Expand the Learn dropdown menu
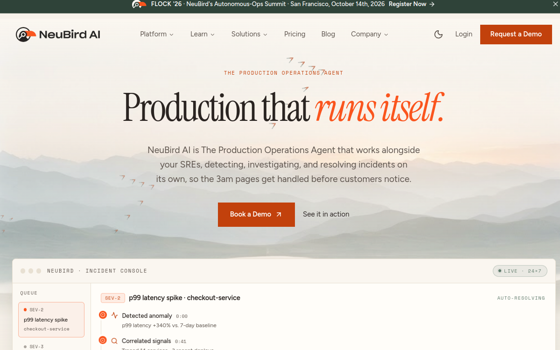Image resolution: width=560 pixels, height=350 pixels. [x=203, y=34]
